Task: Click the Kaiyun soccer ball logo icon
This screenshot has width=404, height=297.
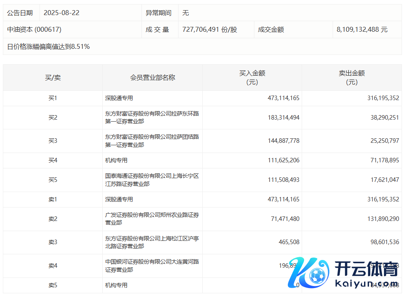Action: (x=310, y=273)
